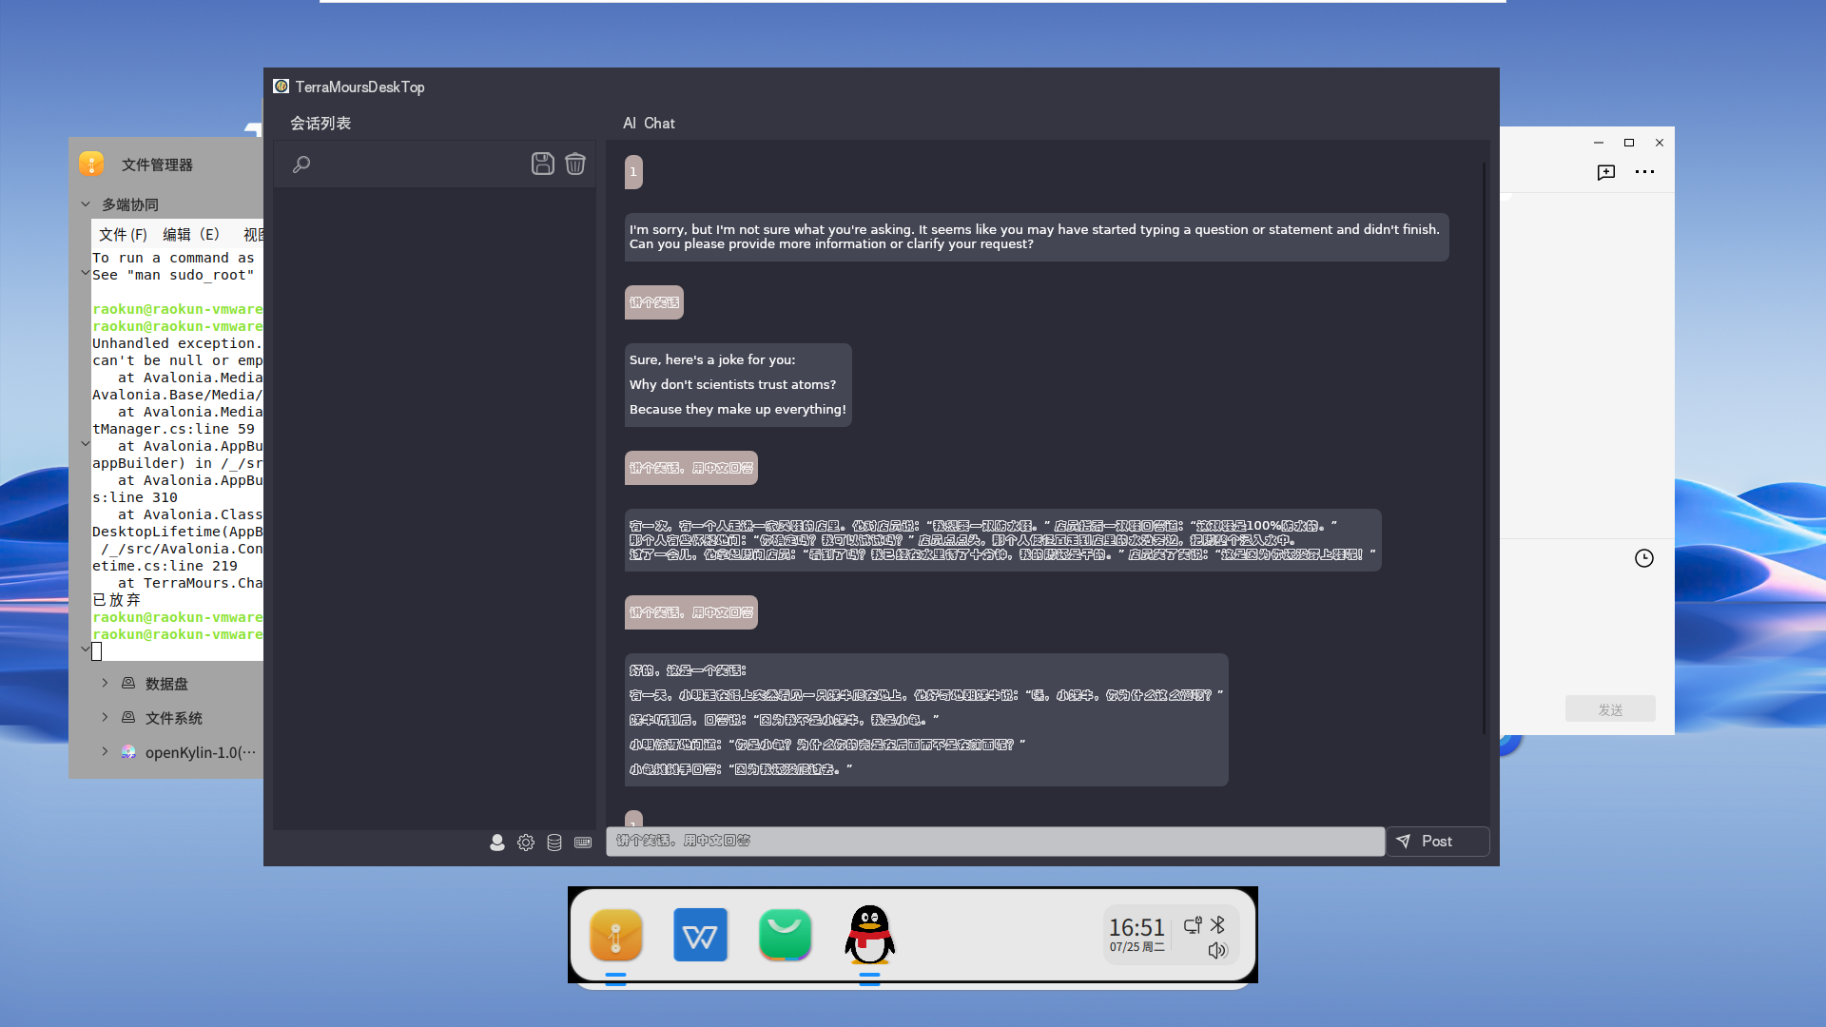Click the trash icon to clear sessions
This screenshot has height=1027, width=1826.
pyautogui.click(x=574, y=164)
